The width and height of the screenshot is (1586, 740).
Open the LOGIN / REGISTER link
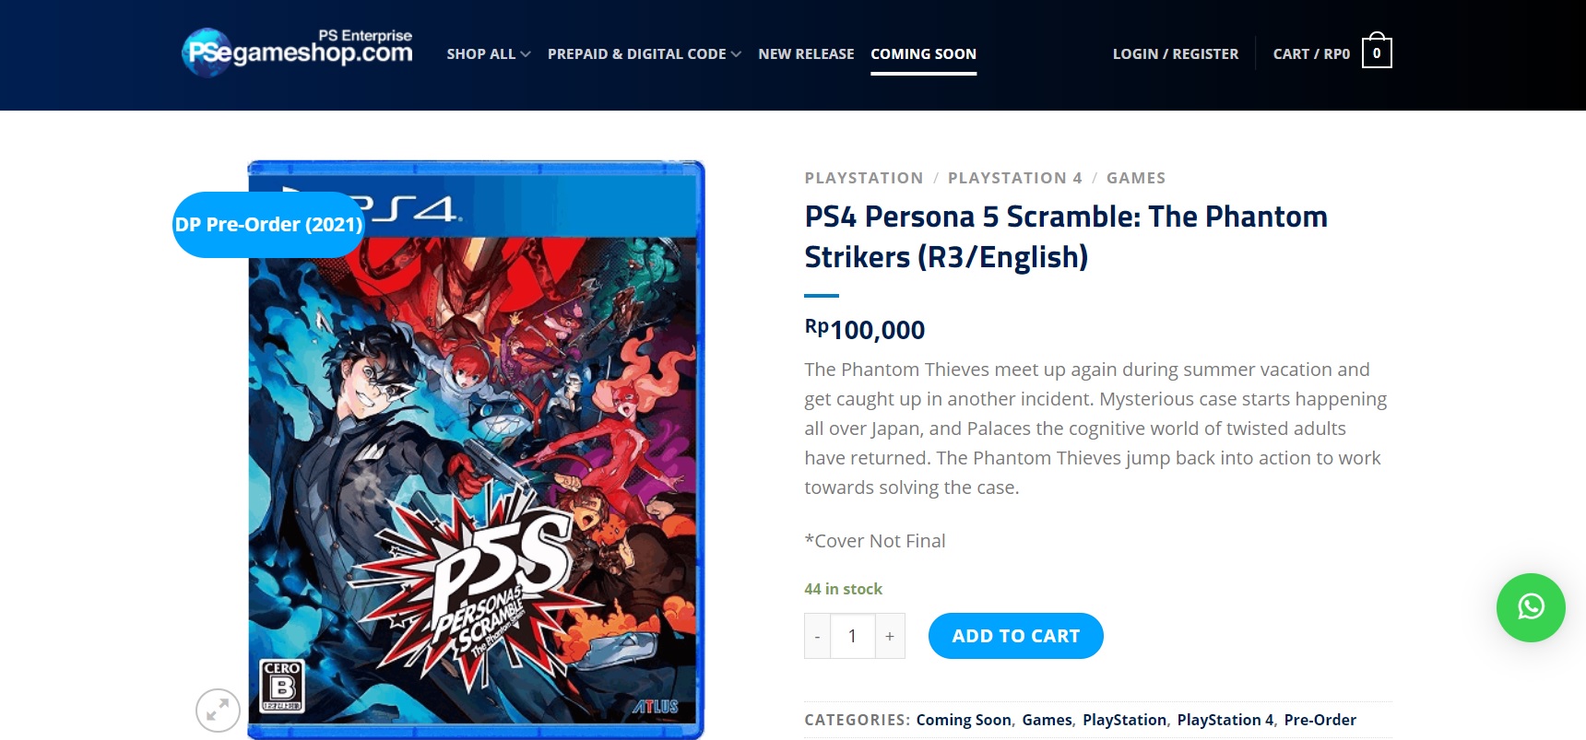pyautogui.click(x=1175, y=53)
